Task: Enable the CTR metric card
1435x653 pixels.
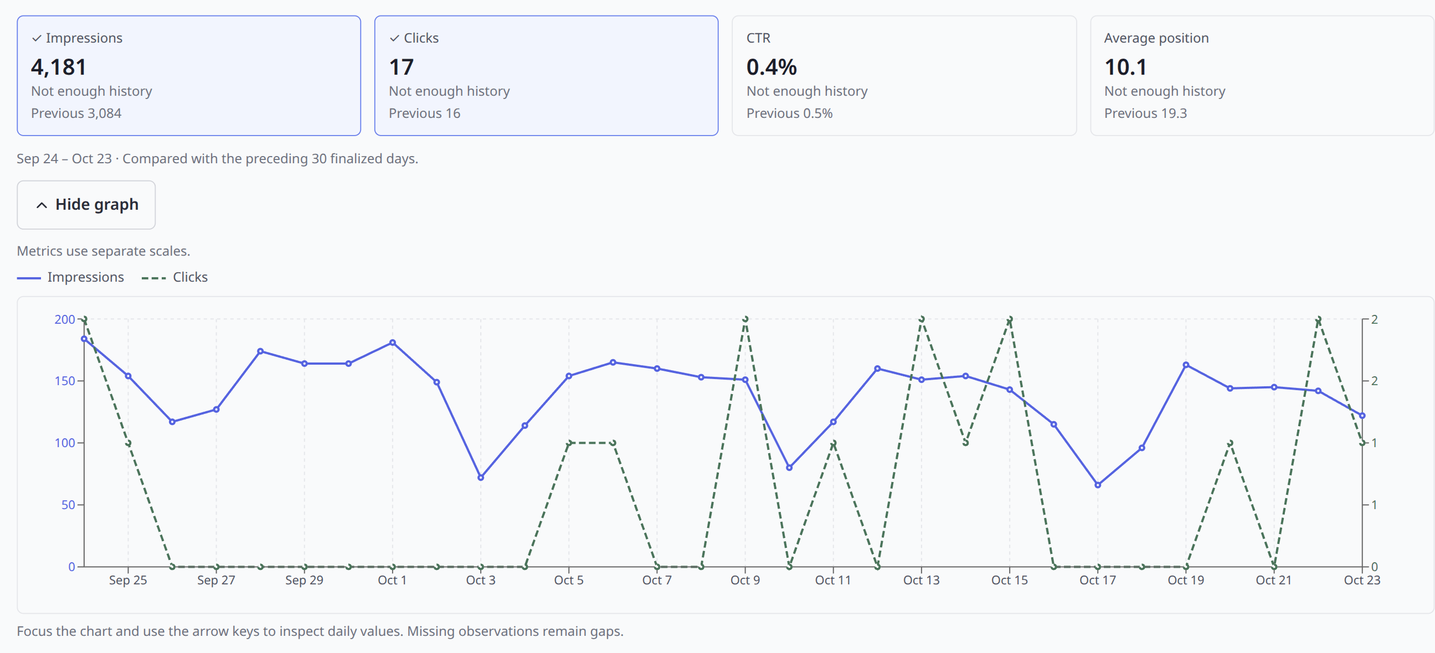Action: pos(904,76)
